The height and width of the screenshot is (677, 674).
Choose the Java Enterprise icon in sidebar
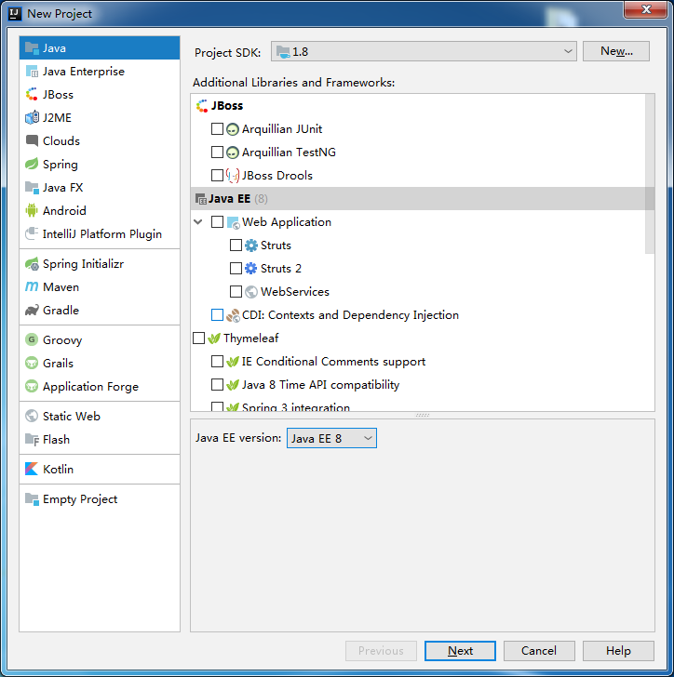tap(32, 72)
